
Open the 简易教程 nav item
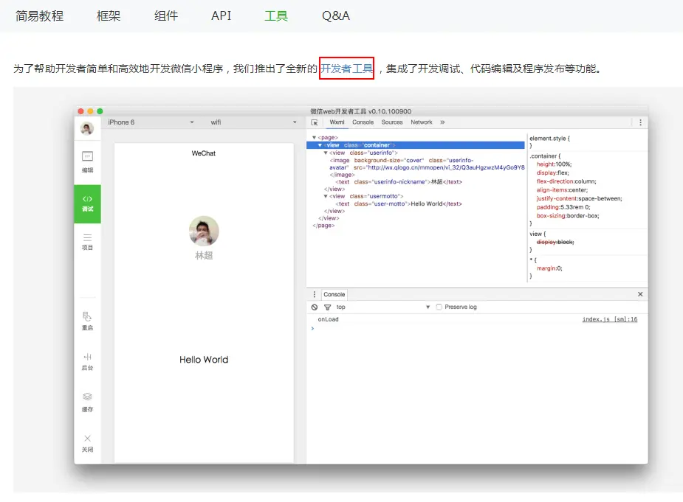pos(39,16)
